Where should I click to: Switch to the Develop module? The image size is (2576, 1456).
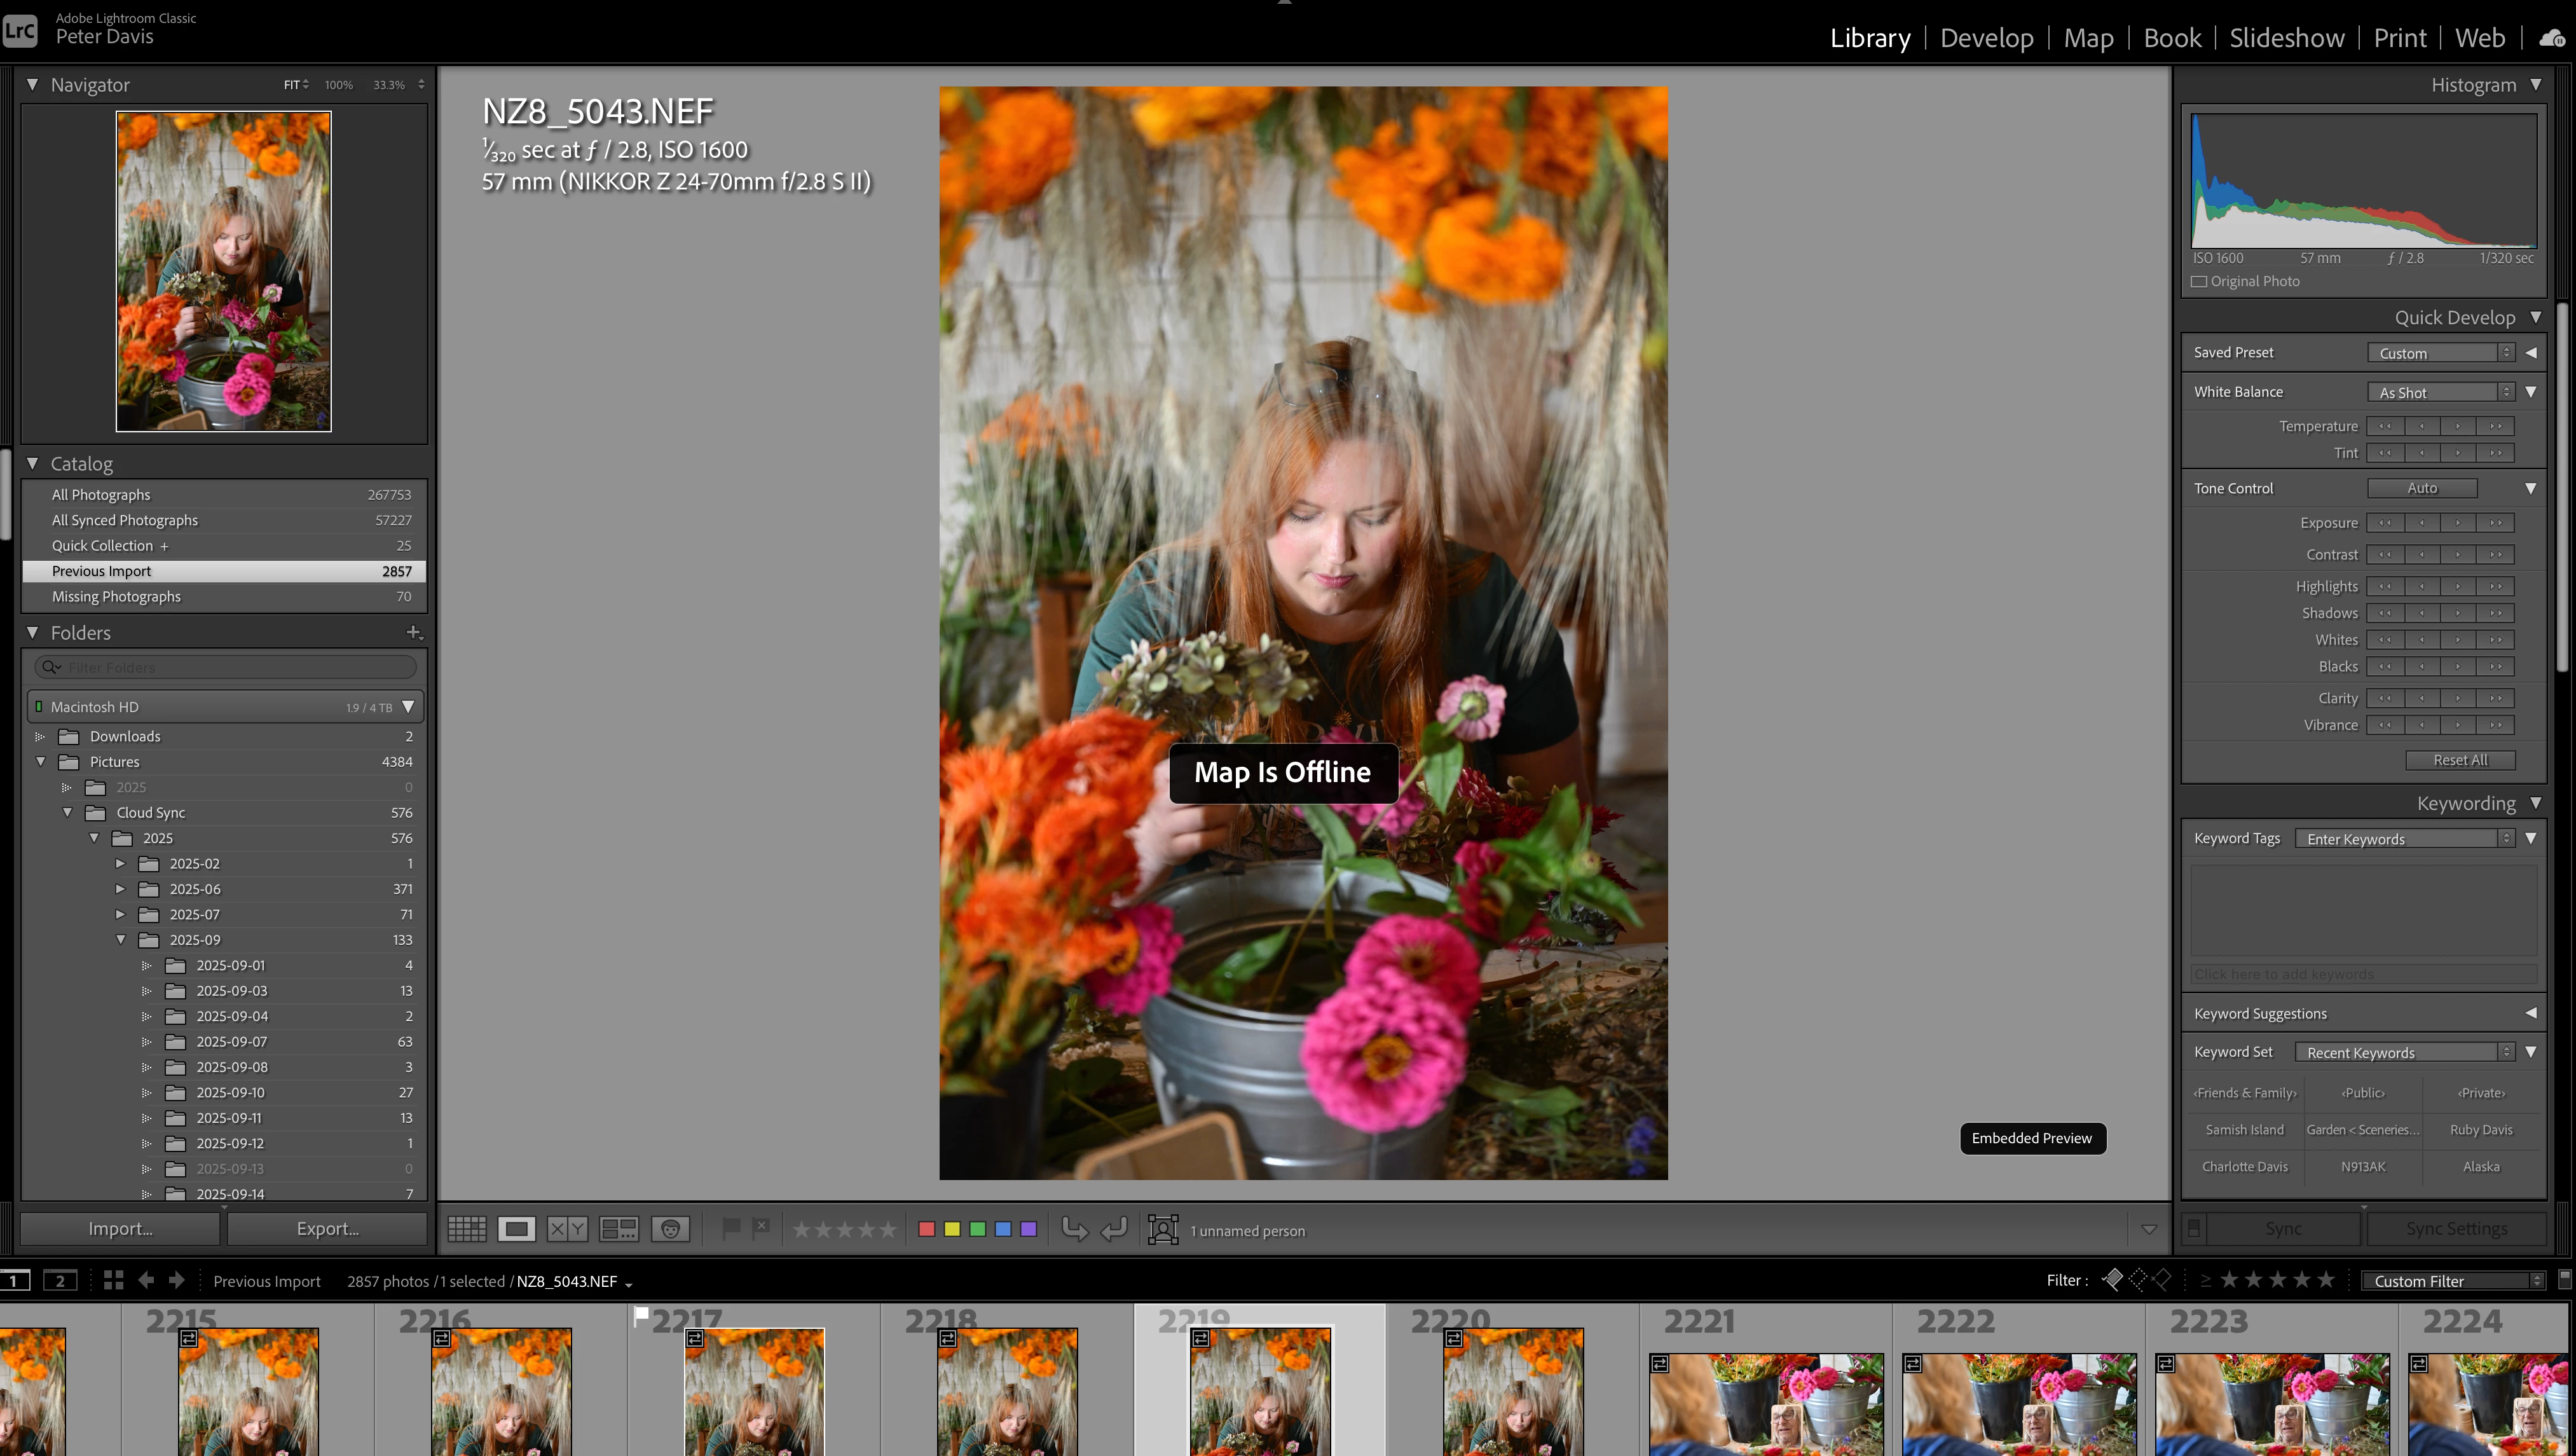(1986, 38)
